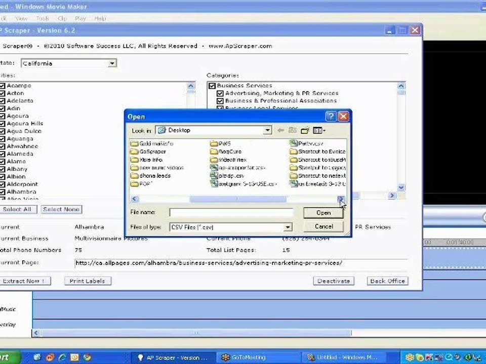This screenshot has width=486, height=364.
Task: Uncheck the Acton city checkbox
Action: tap(3, 94)
